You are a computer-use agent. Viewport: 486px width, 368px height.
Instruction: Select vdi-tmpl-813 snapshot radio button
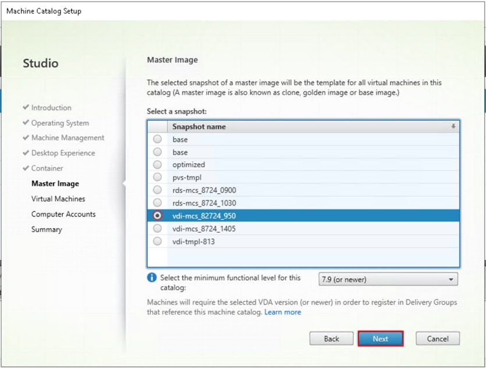158,241
